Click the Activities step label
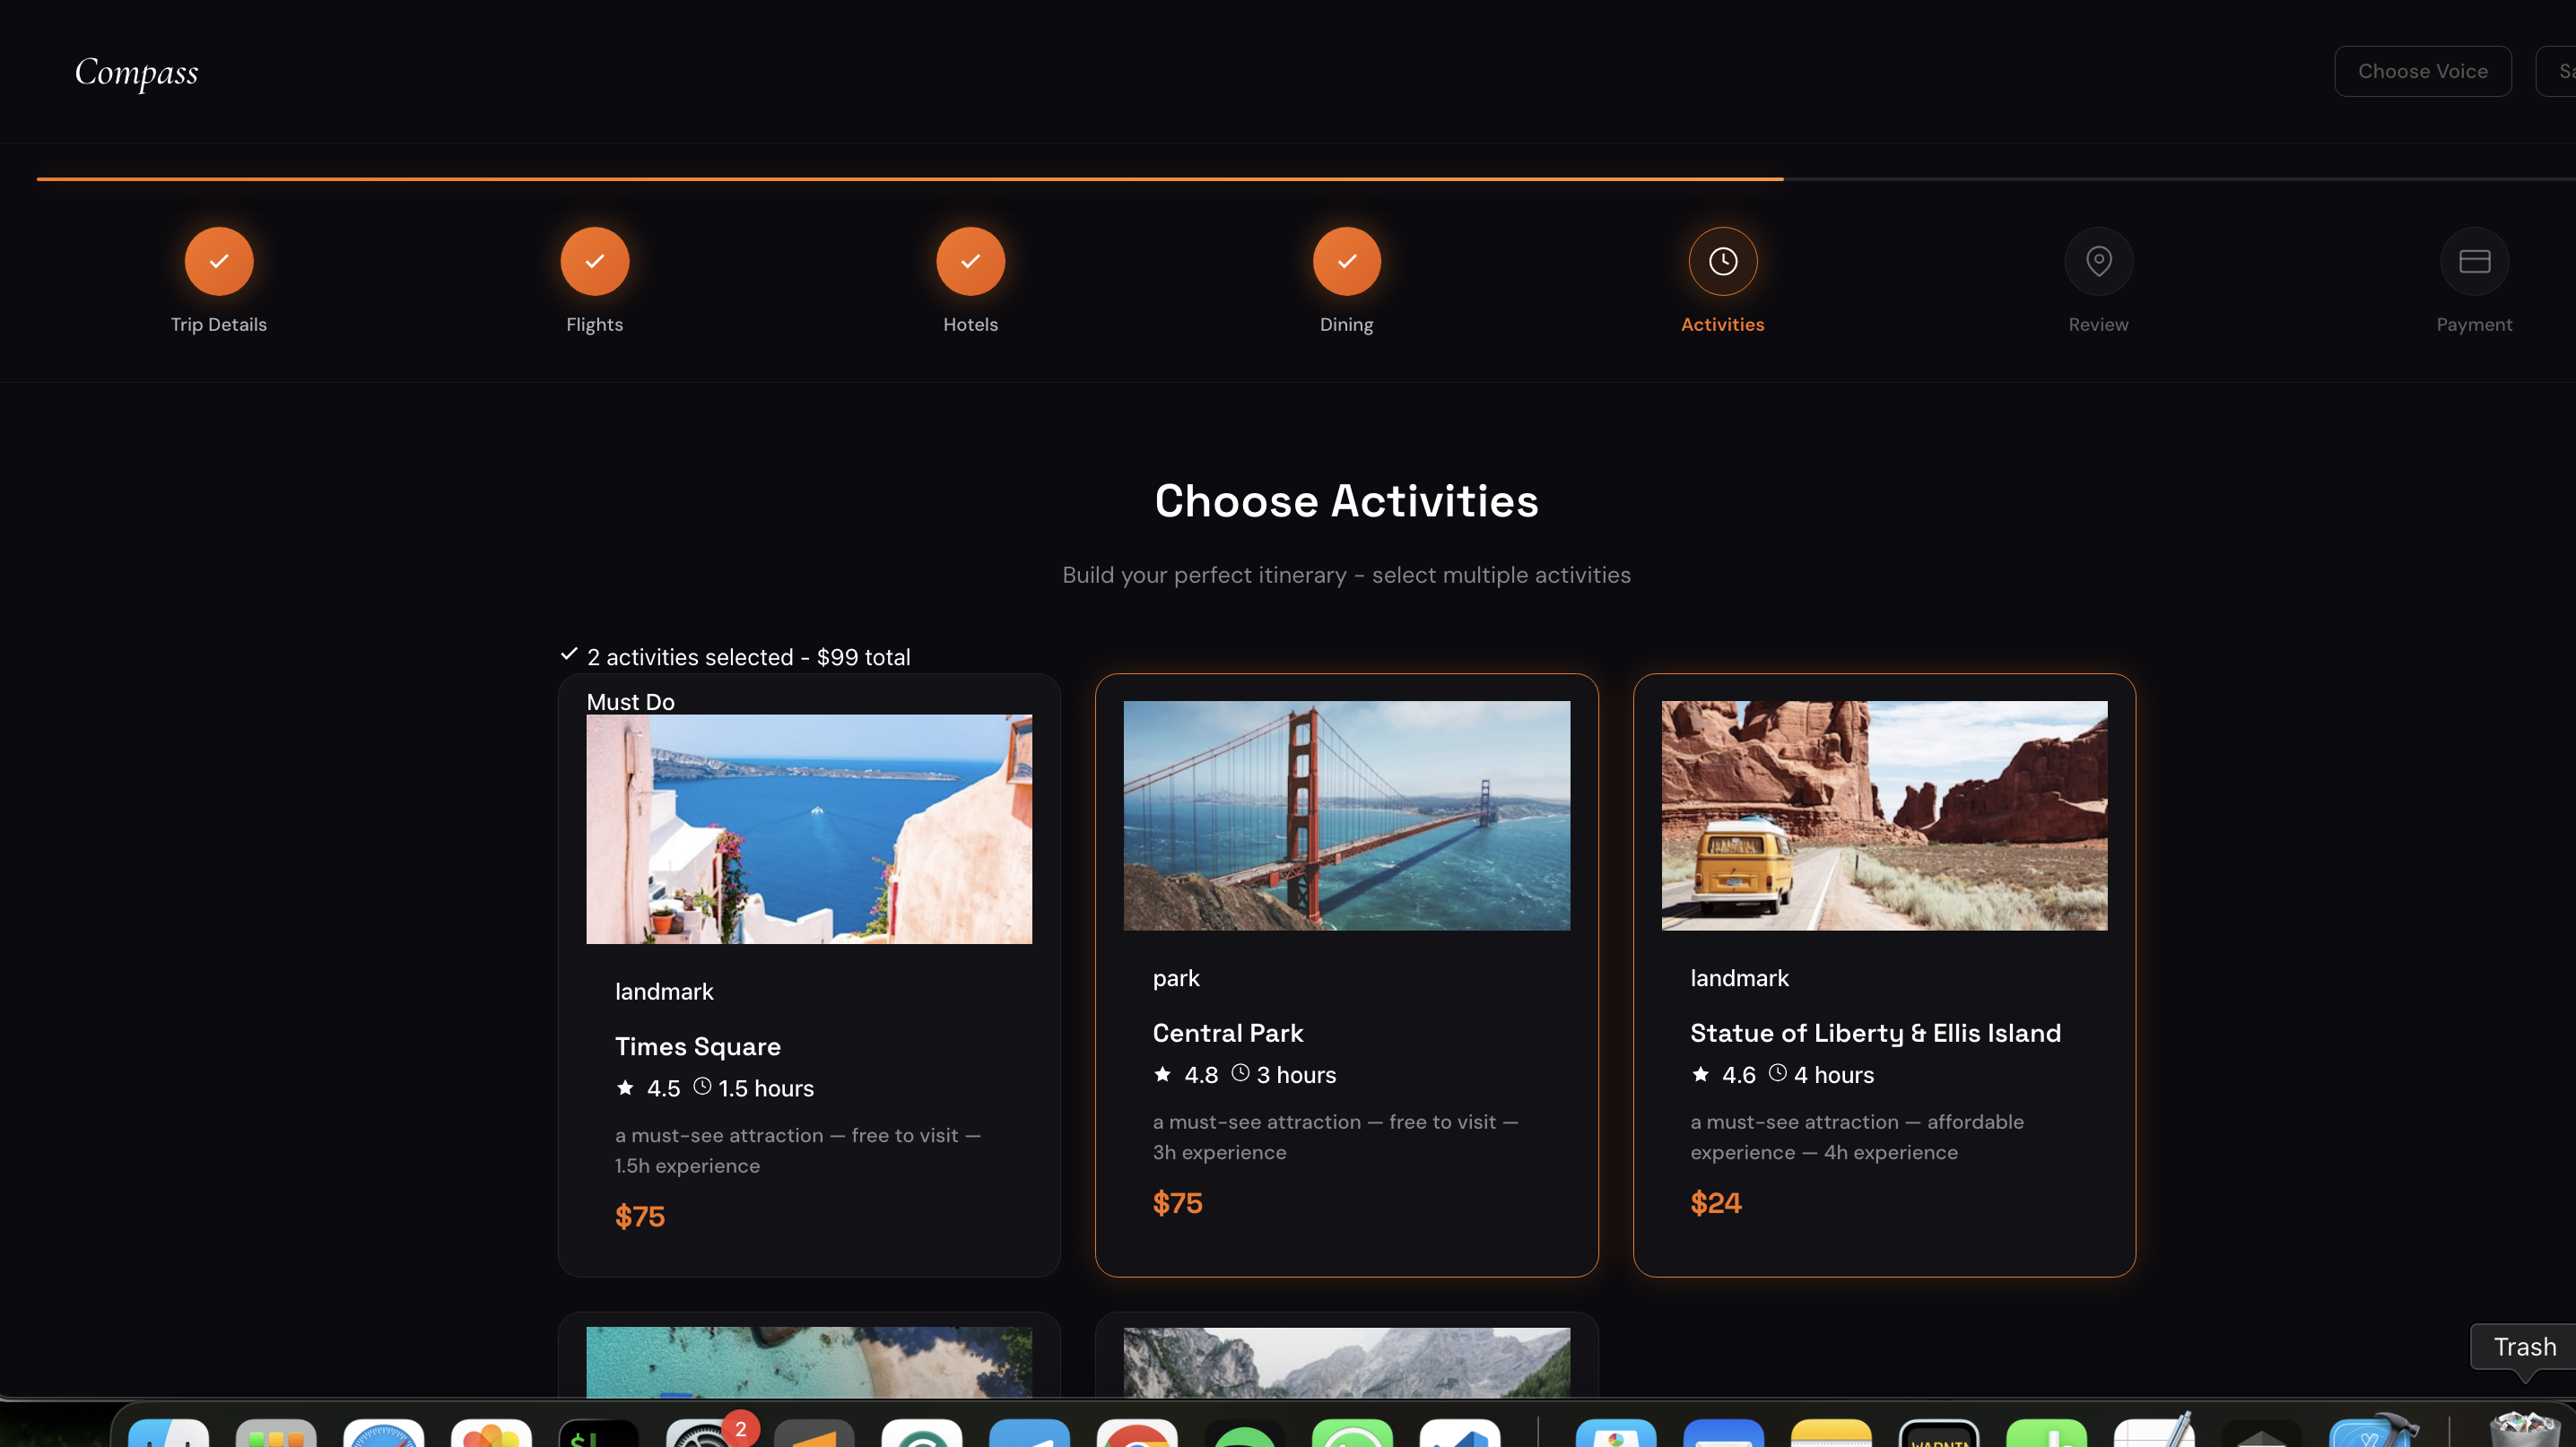Viewport: 2576px width, 1447px height. [x=1722, y=325]
